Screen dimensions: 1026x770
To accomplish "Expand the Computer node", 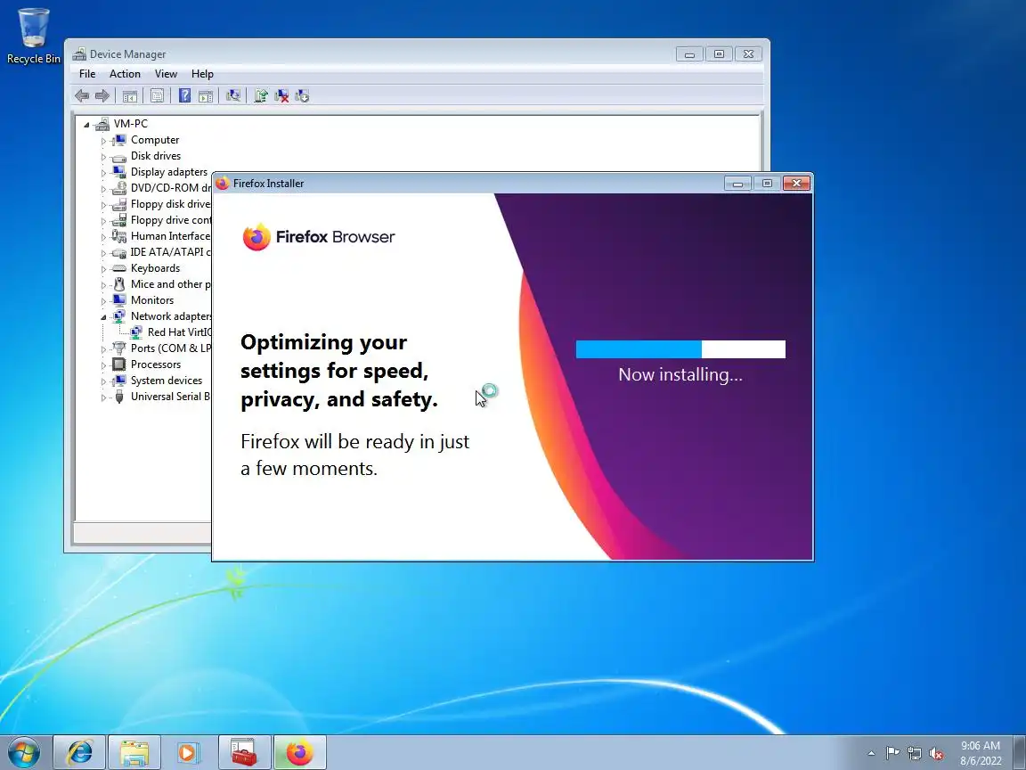I will pos(103,141).
